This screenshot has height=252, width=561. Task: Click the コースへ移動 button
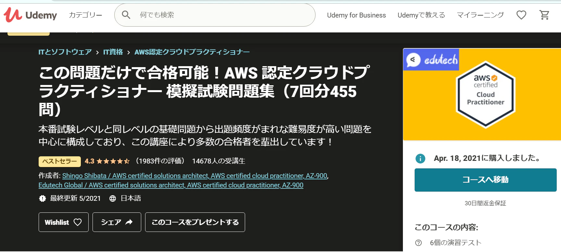pos(486,180)
